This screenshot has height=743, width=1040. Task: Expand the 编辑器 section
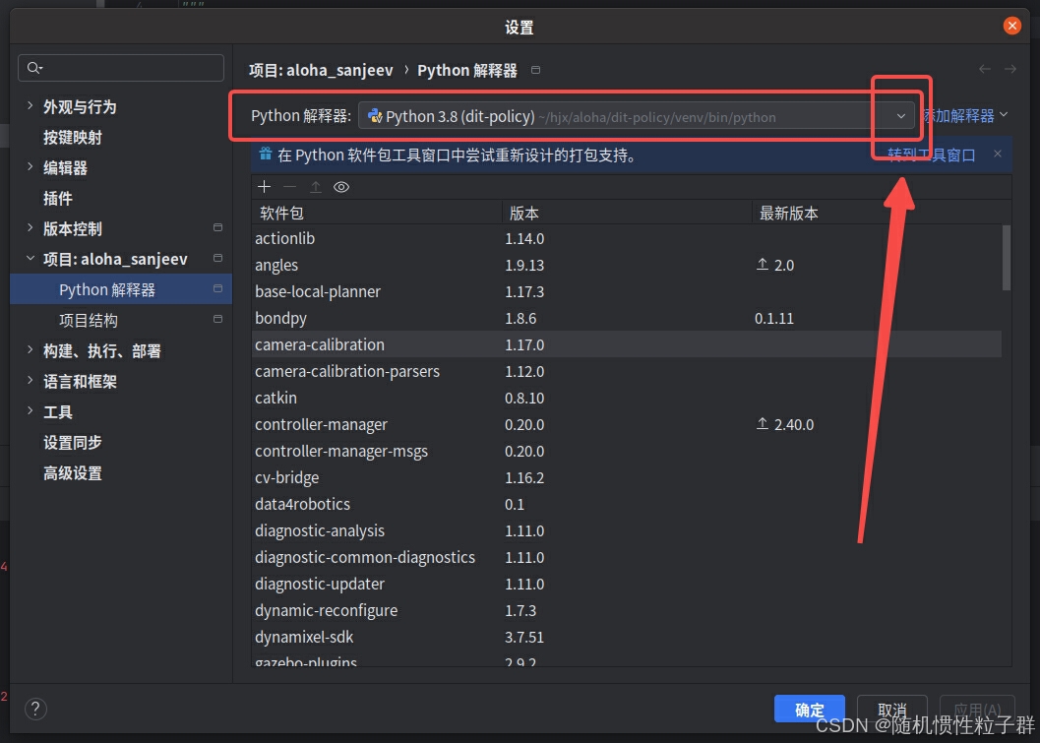30,166
